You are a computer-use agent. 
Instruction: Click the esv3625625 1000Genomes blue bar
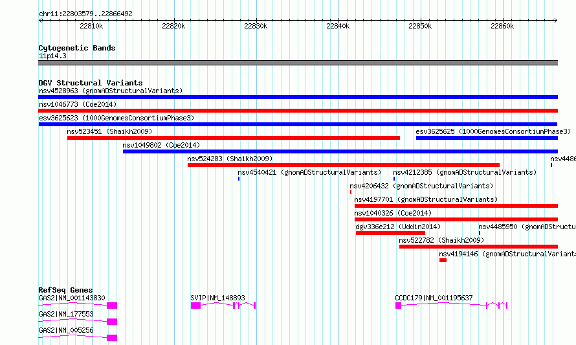coord(487,138)
